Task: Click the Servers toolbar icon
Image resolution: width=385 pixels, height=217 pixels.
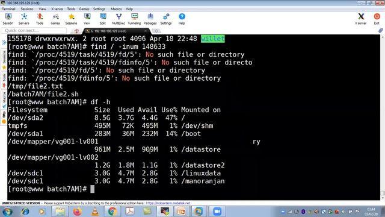Action: tap(24, 19)
